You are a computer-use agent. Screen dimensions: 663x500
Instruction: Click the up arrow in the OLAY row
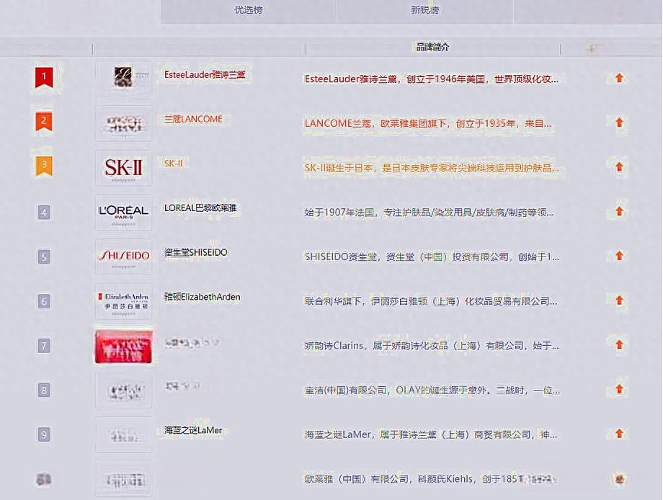(620, 389)
